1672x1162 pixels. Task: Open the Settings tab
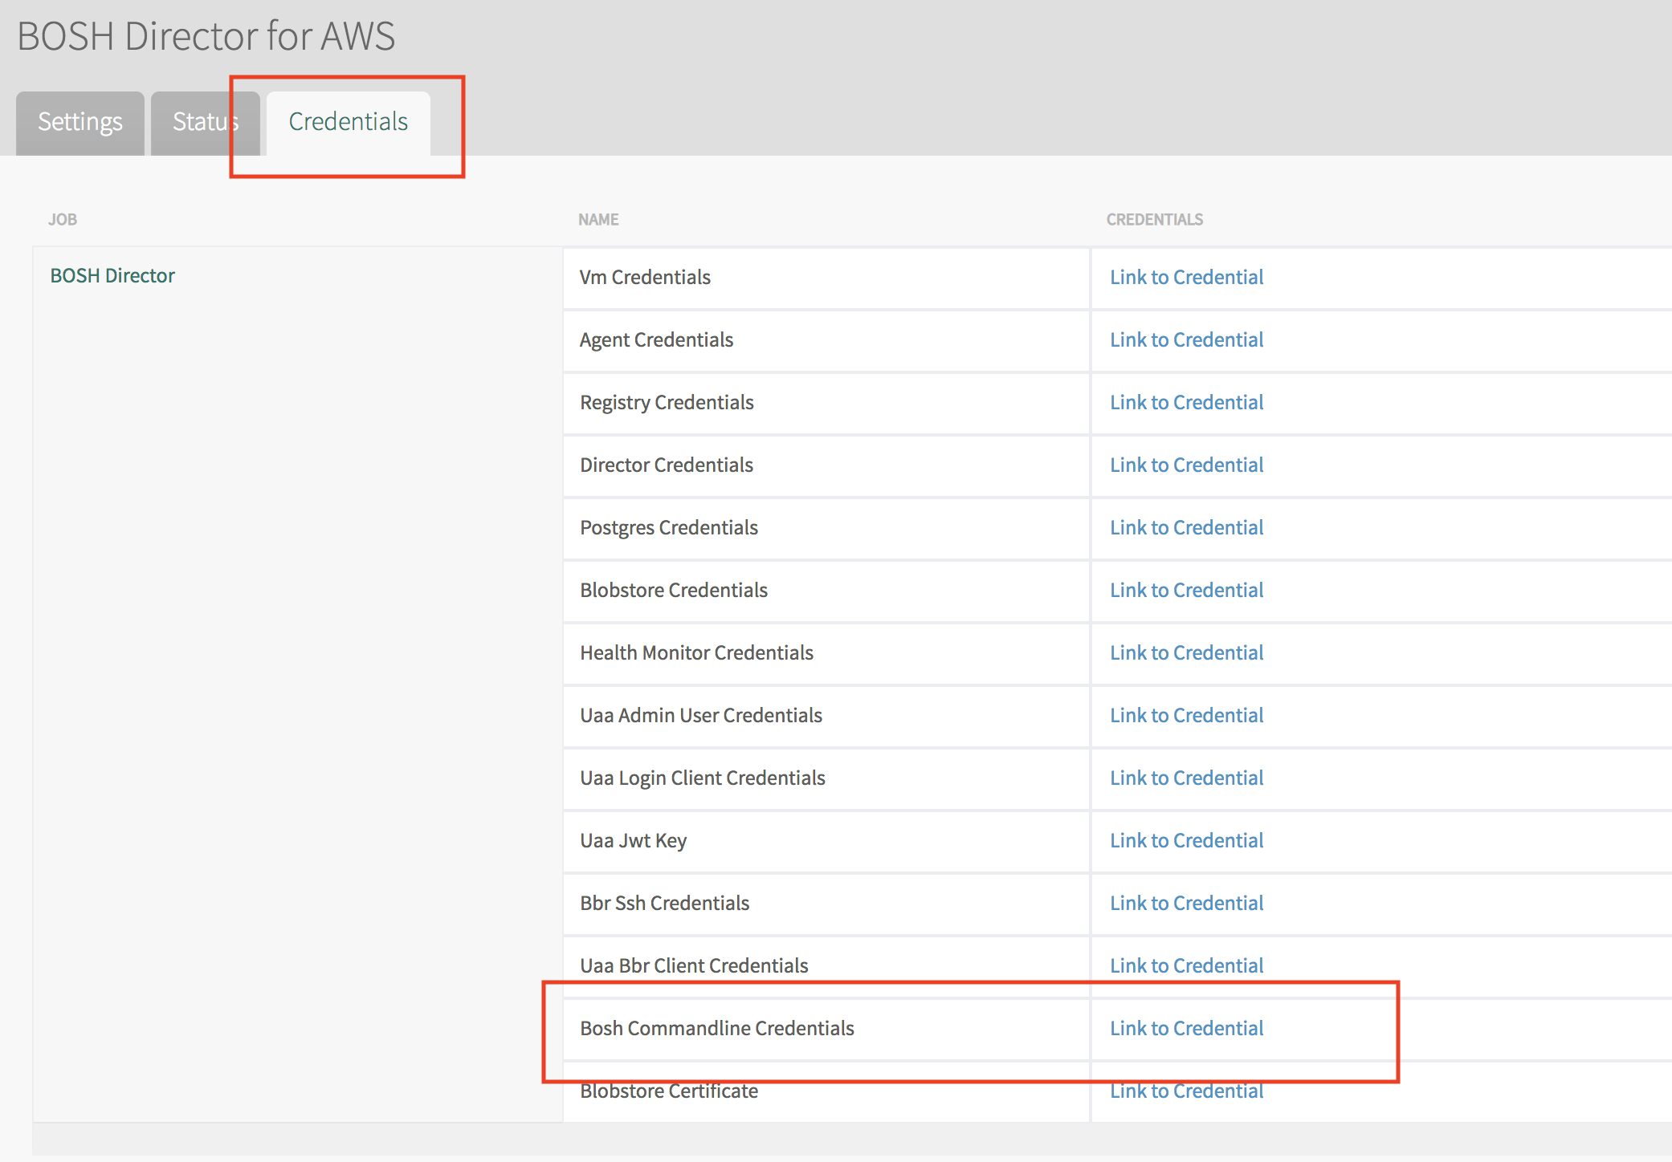coord(80,122)
